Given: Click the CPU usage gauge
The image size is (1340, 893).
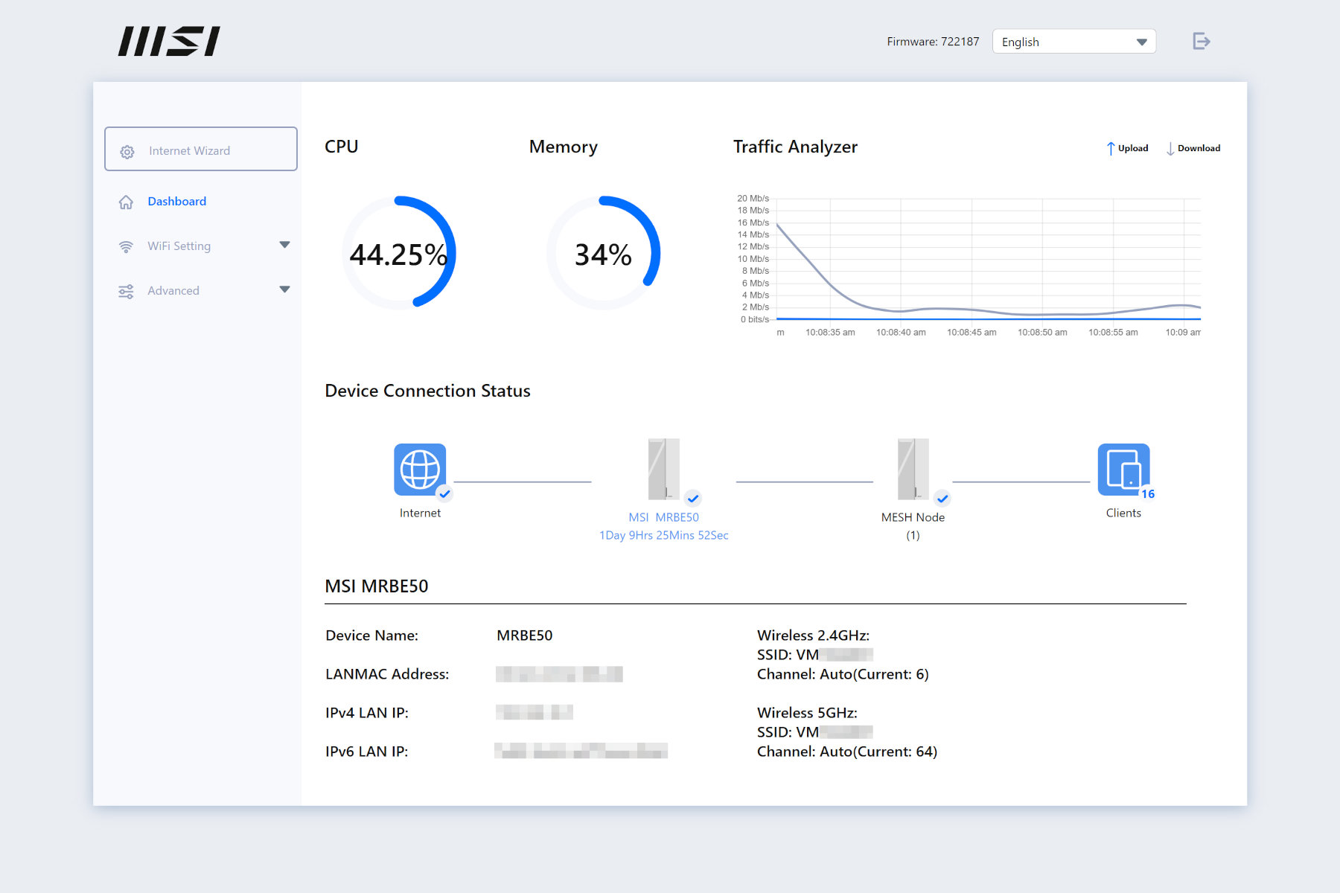Looking at the screenshot, I should (x=398, y=253).
